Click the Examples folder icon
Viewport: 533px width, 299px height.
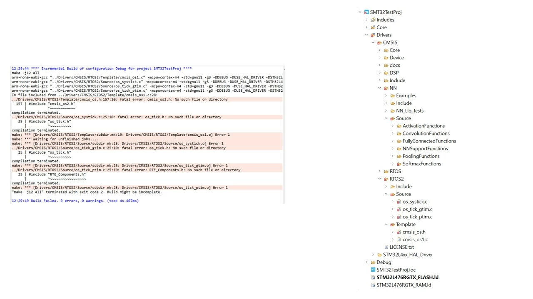coord(392,96)
